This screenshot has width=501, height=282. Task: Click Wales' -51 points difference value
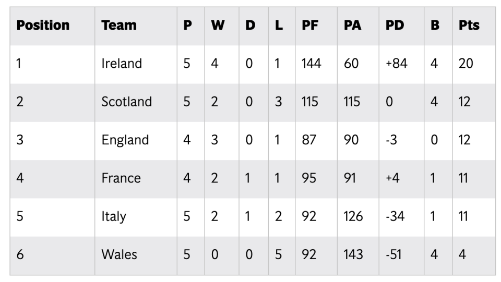394,254
